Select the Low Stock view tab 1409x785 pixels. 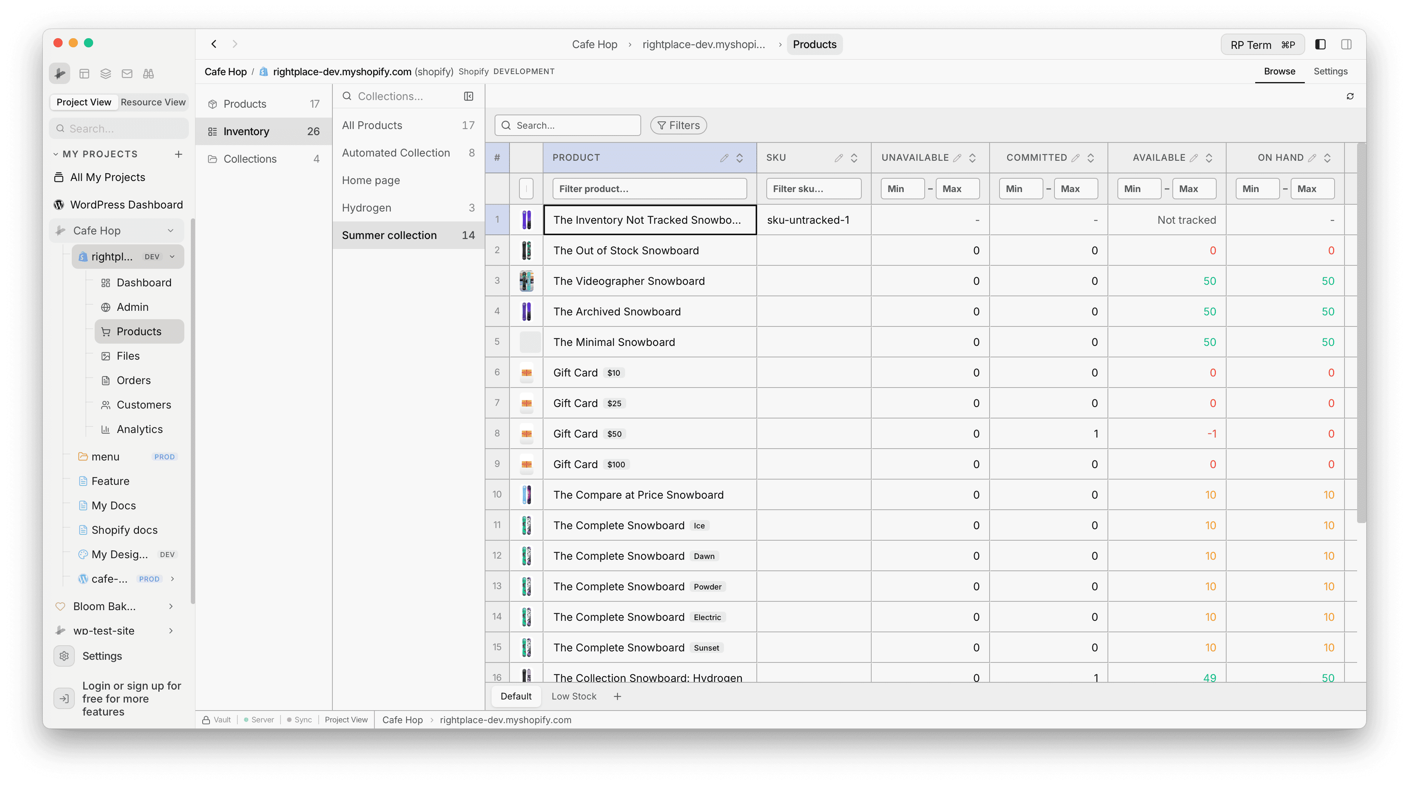click(574, 696)
